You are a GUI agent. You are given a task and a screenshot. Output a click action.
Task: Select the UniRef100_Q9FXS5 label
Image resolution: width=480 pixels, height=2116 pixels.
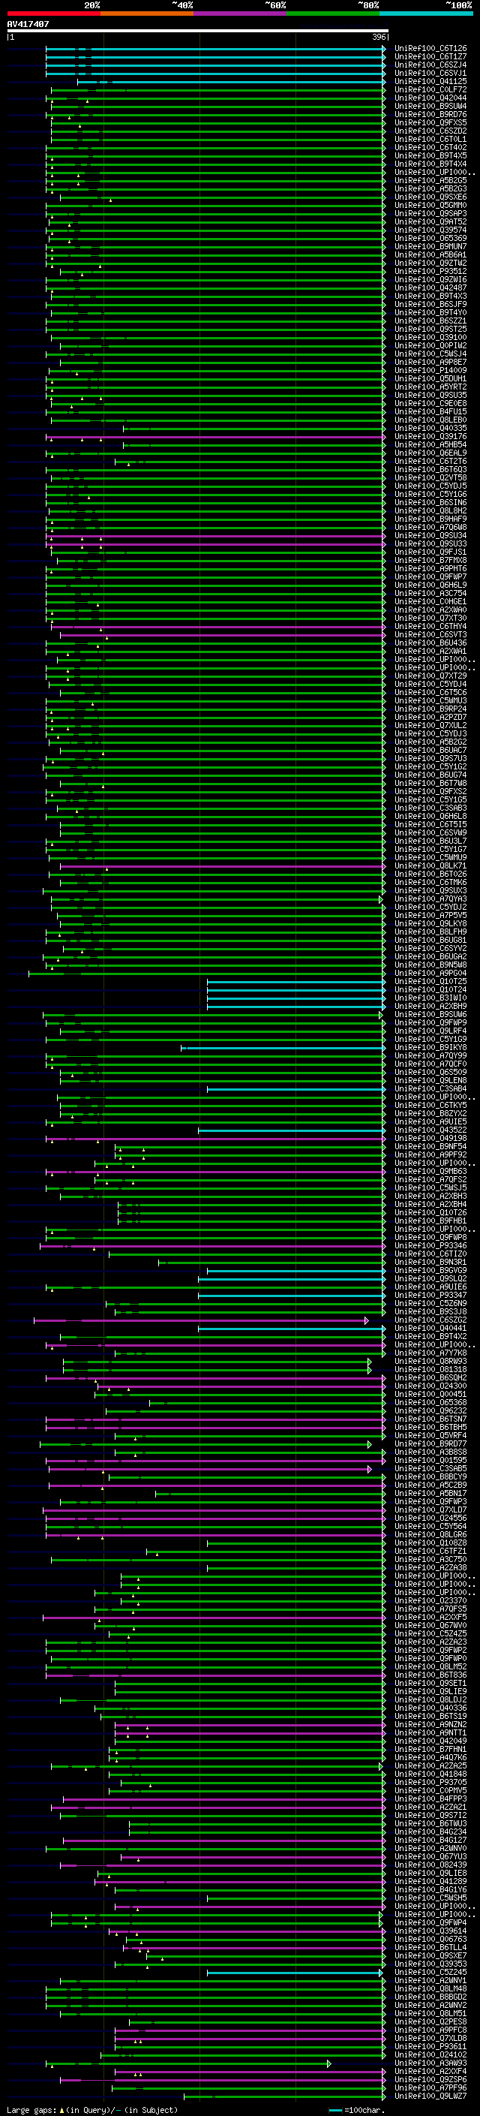[430, 122]
